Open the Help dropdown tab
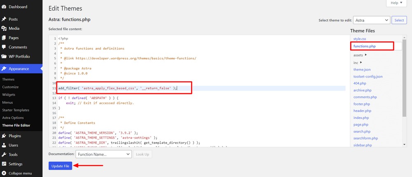 (x=396, y=3)
